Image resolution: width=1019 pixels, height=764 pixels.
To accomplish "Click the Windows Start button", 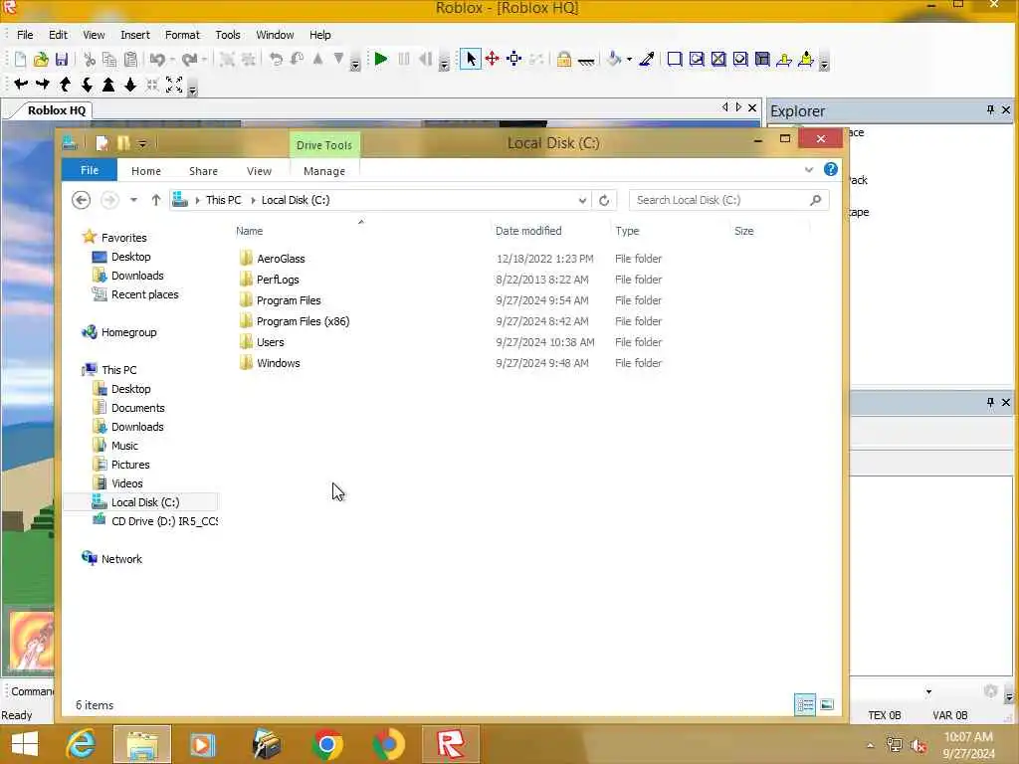I will tap(25, 744).
